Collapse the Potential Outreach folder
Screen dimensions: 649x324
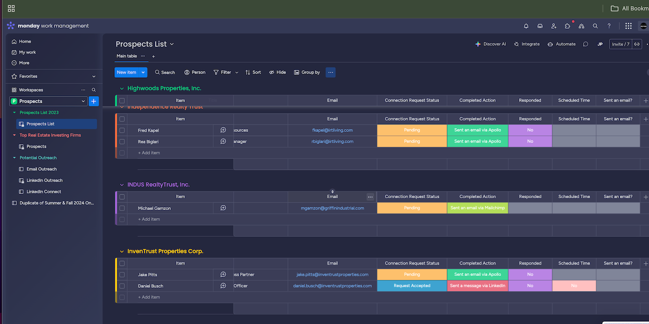pyautogui.click(x=15, y=158)
